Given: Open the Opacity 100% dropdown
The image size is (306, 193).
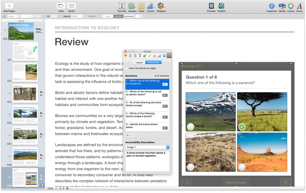Looking at the screenshot, I should pos(77,16).
